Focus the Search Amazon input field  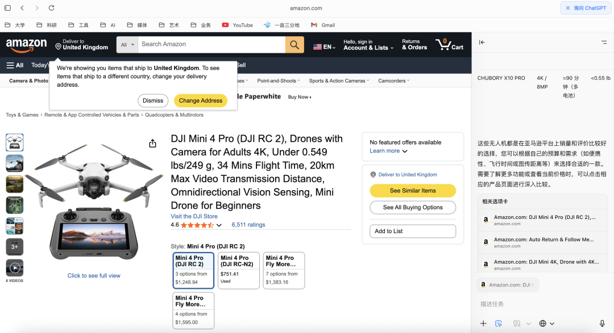[211, 45]
